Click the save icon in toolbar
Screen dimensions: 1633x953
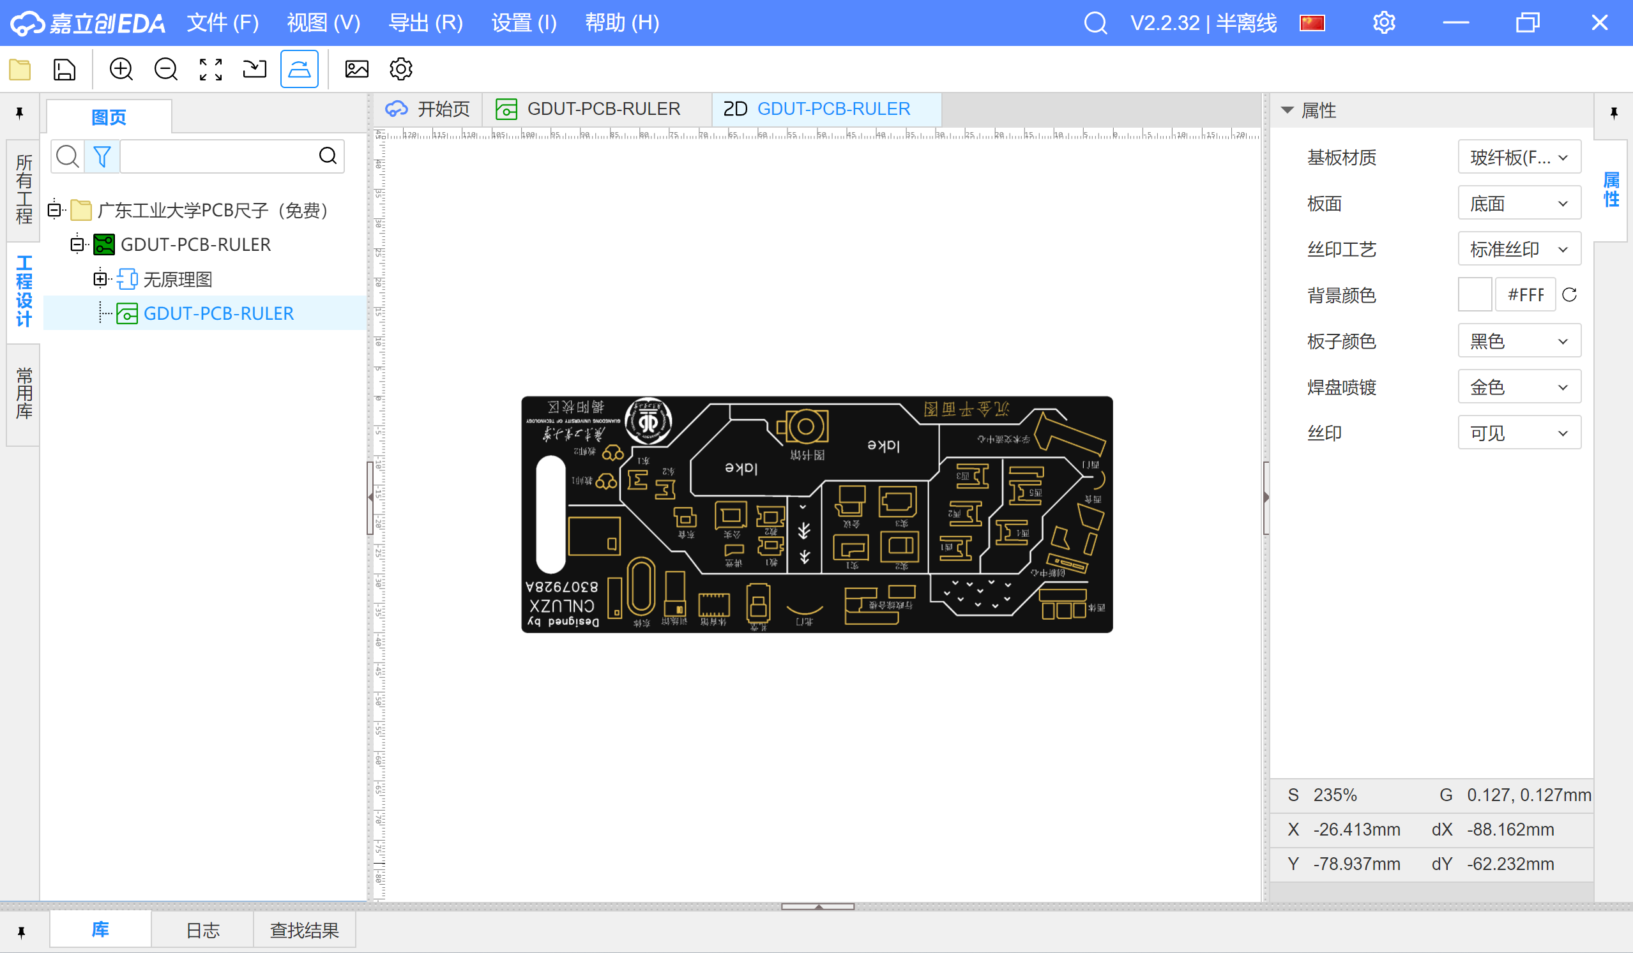(64, 70)
